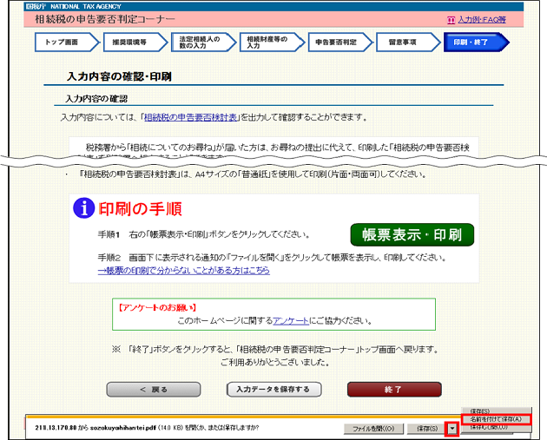Open the 入力例・FAQ等 link
The image size is (547, 440).
tap(482, 20)
